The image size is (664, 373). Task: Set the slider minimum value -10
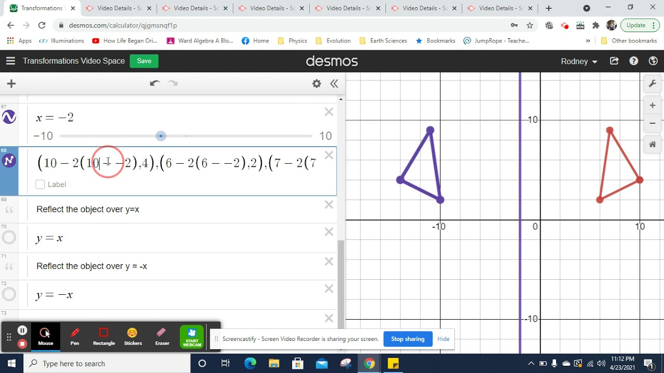[x=43, y=136]
